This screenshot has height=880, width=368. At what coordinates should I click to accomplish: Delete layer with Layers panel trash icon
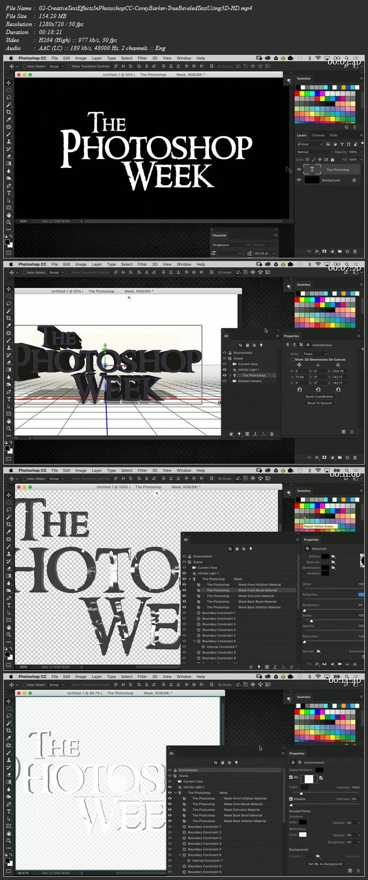tap(355, 251)
